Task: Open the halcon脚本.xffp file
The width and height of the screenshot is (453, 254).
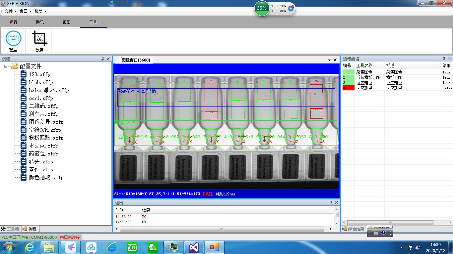Action: click(49, 90)
